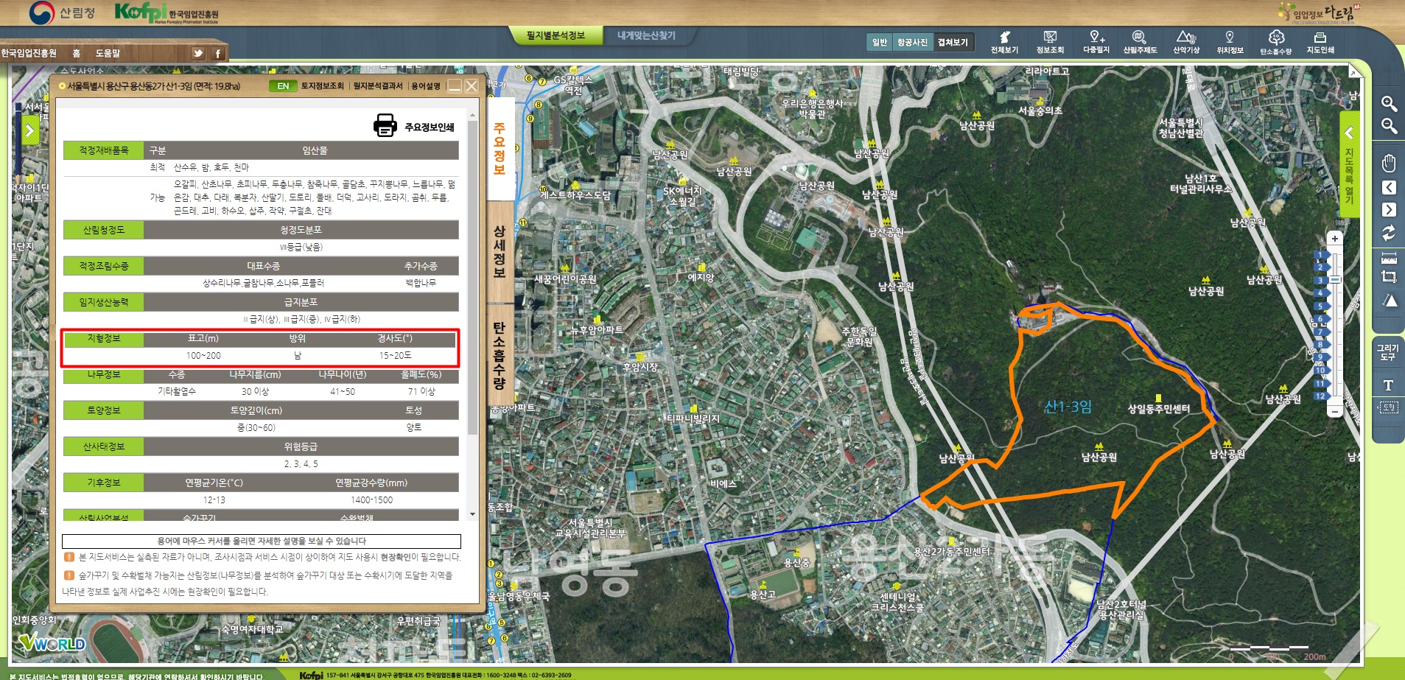1405x680 pixels.
Task: Toggle EN language button in panel
Action: point(283,86)
